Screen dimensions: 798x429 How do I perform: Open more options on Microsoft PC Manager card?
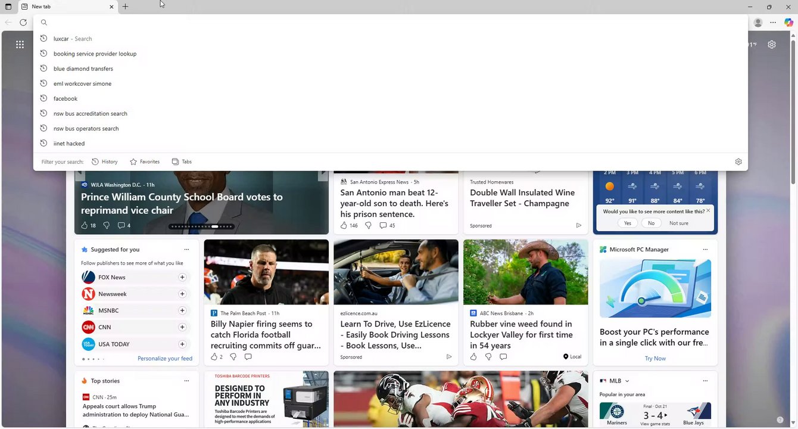705,250
